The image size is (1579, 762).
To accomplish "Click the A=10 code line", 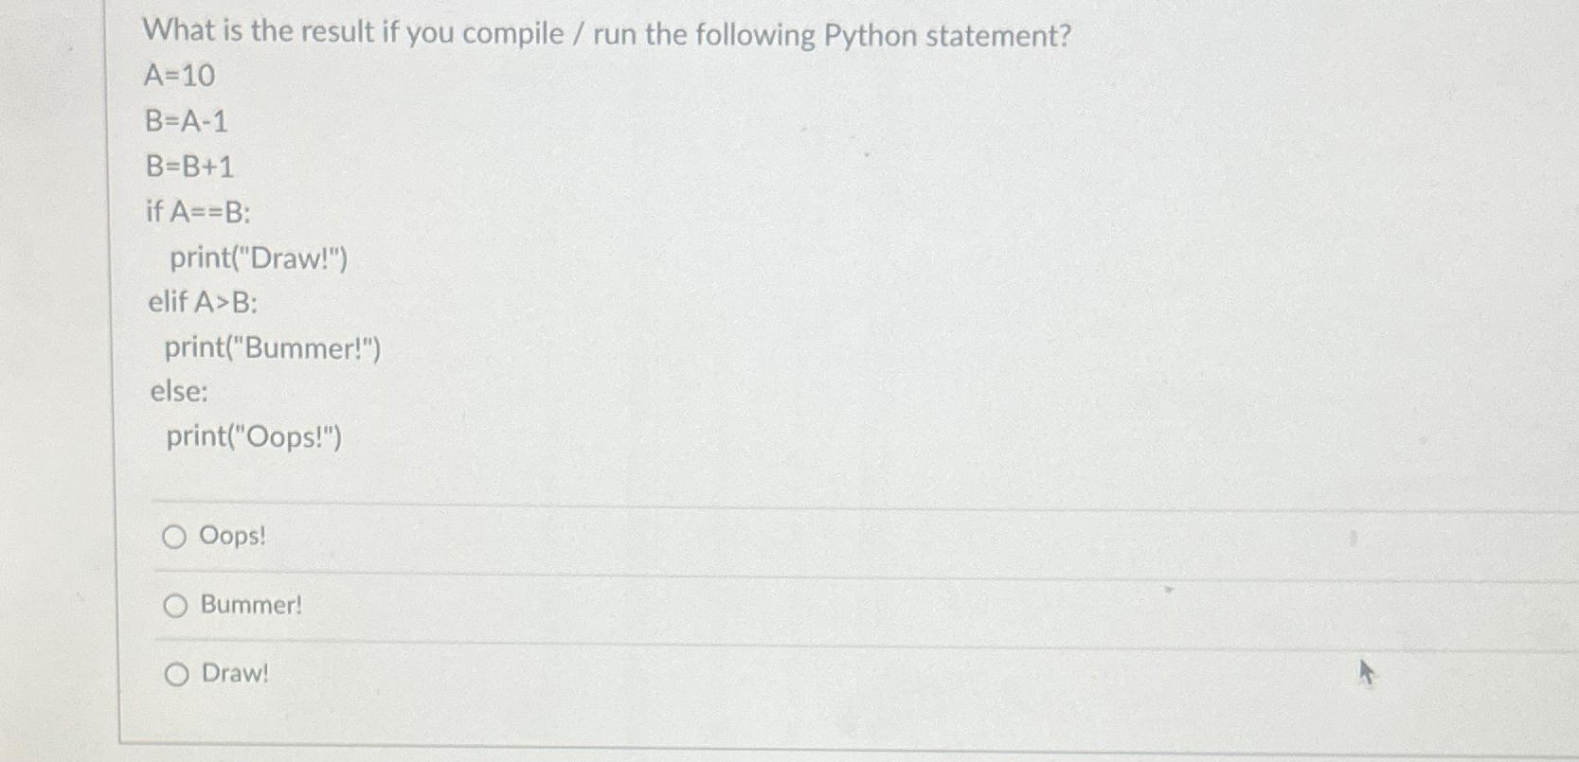I will (179, 75).
